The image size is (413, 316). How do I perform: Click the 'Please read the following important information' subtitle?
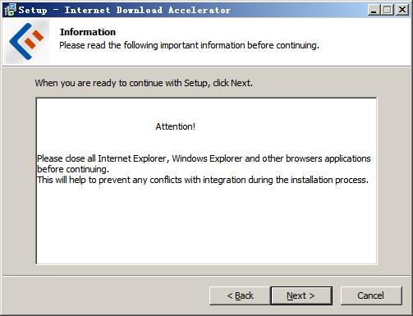189,45
